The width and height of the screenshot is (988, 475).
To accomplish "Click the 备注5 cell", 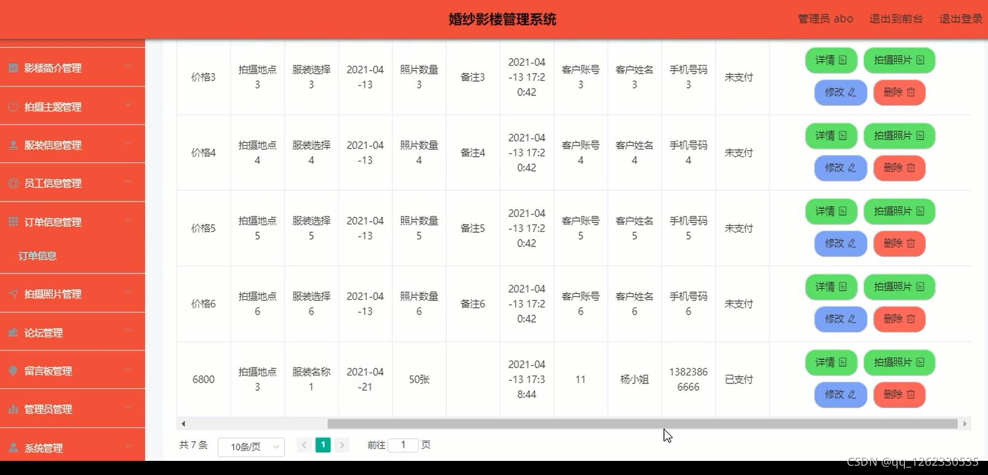I will (473, 228).
